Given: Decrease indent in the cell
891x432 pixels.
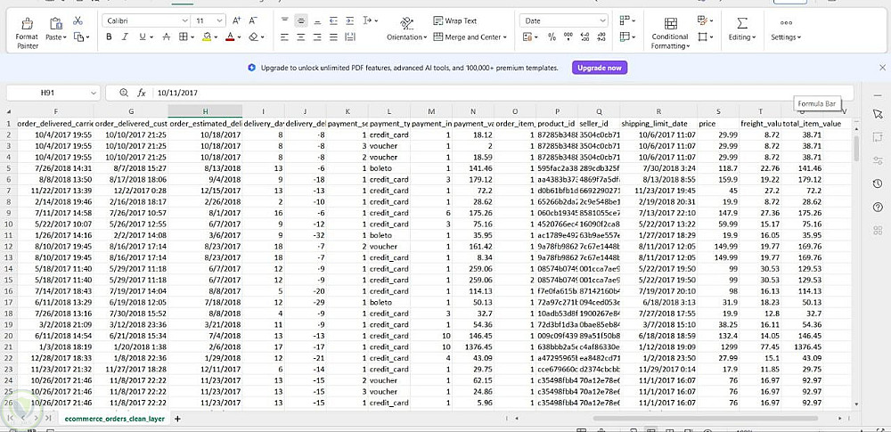Looking at the screenshot, I should pos(333,21).
